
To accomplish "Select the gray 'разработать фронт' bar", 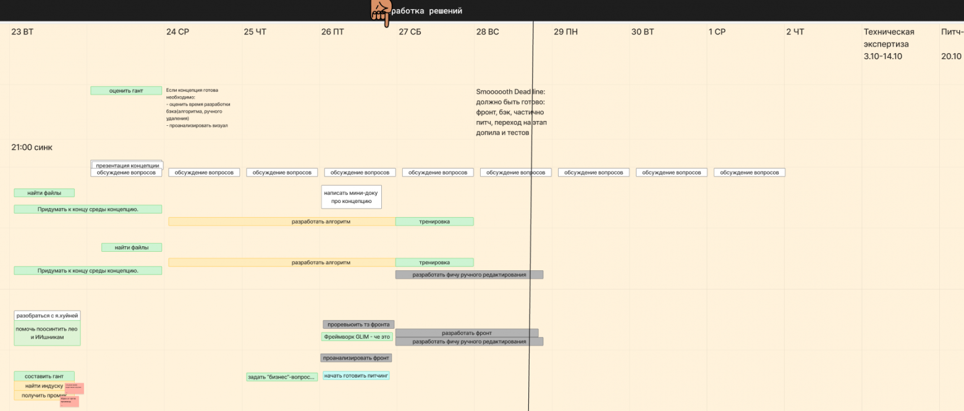I will pos(467,333).
